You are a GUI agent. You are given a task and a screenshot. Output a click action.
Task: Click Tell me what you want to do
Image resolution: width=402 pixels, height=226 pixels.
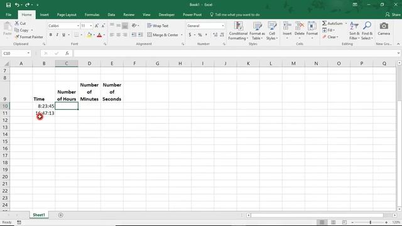click(x=235, y=14)
